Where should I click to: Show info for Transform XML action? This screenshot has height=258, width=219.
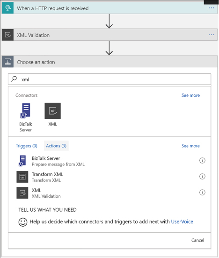point(202,176)
